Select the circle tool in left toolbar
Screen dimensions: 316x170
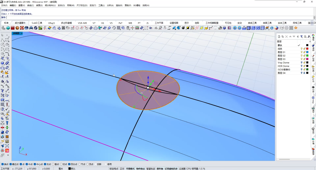click(x=2, y=44)
